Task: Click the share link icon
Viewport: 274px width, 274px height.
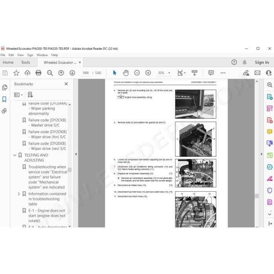Action: point(246,73)
